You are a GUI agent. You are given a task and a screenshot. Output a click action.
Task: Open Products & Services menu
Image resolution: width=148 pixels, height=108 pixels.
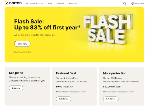tap(34, 3)
